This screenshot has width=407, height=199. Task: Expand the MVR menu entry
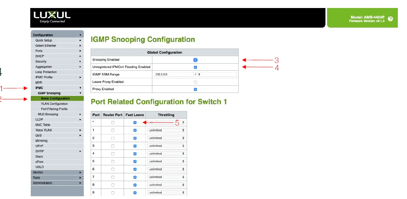(57, 82)
